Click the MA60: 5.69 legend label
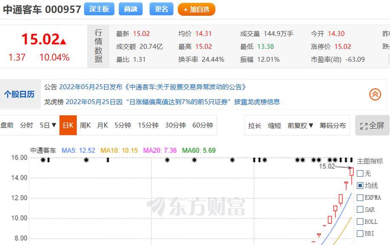The width and height of the screenshot is (390, 245). (199, 150)
